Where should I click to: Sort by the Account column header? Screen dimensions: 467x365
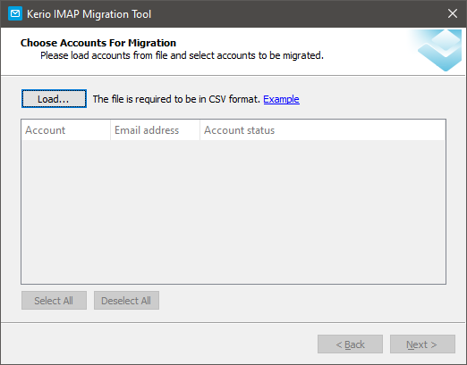tap(66, 130)
